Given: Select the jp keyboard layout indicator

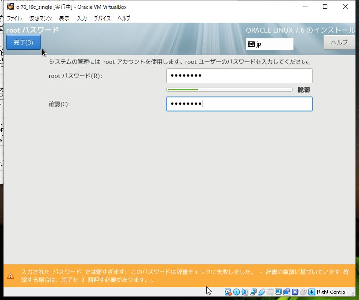Looking at the screenshot, I should [x=269, y=44].
